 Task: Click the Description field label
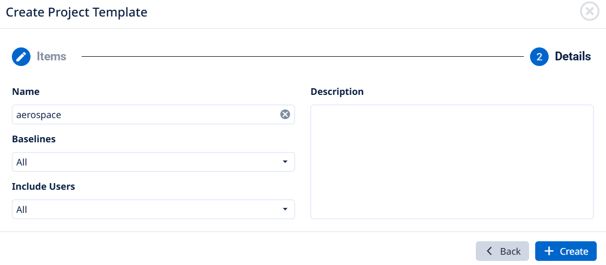[337, 92]
